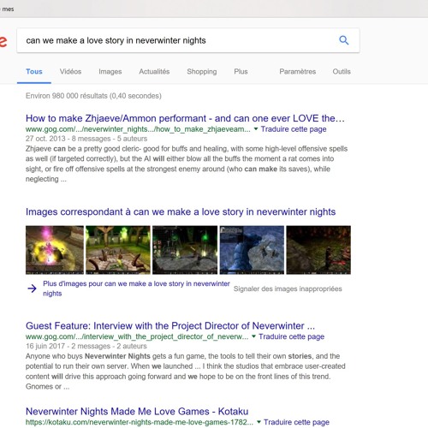Switch to the Images tab
This screenshot has height=428, width=428.
pos(110,72)
